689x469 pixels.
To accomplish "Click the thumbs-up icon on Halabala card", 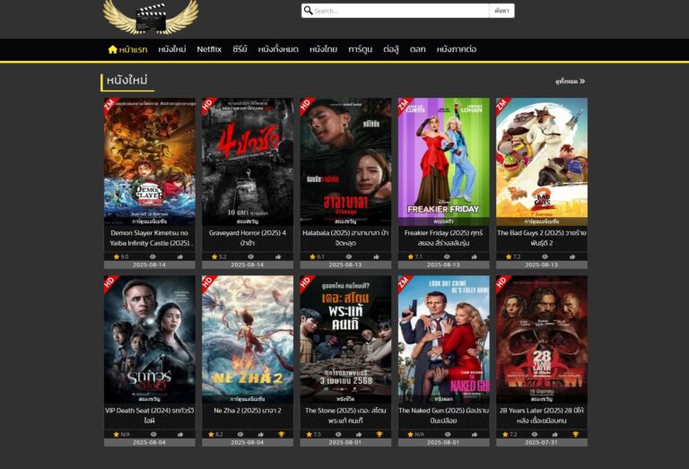I will pos(376,256).
